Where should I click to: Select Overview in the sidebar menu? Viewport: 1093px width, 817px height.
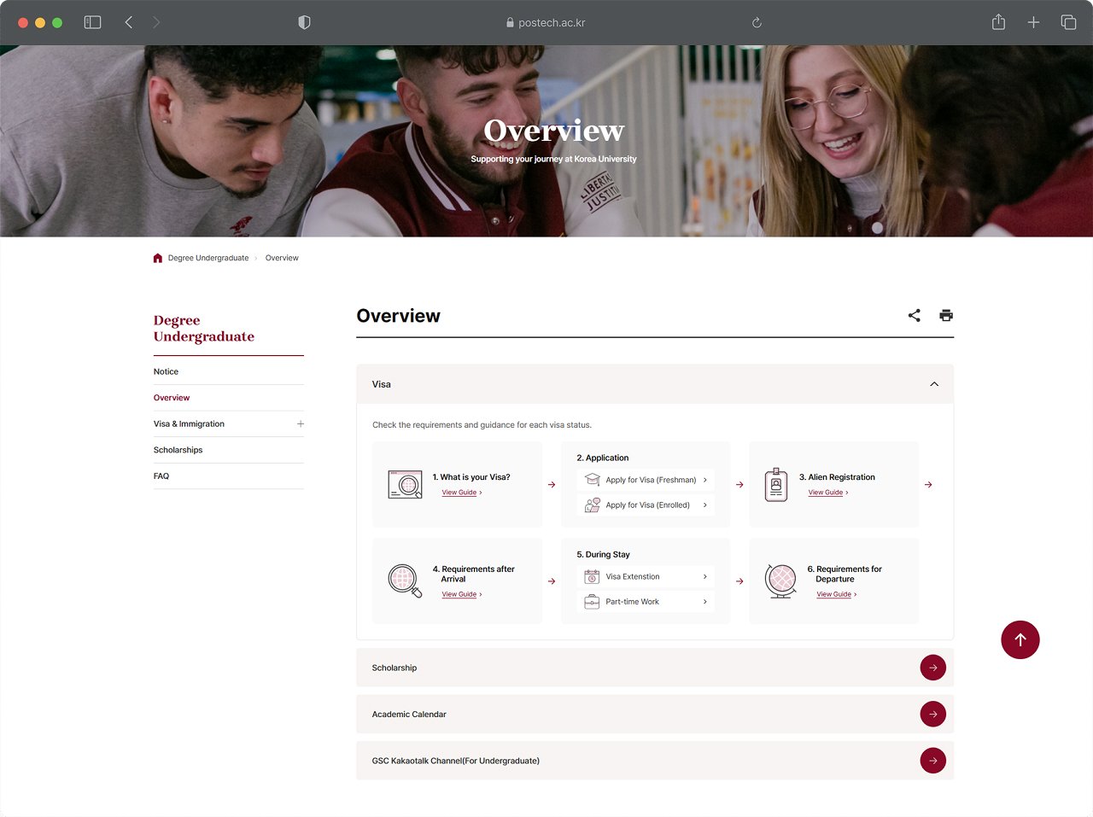tap(172, 398)
